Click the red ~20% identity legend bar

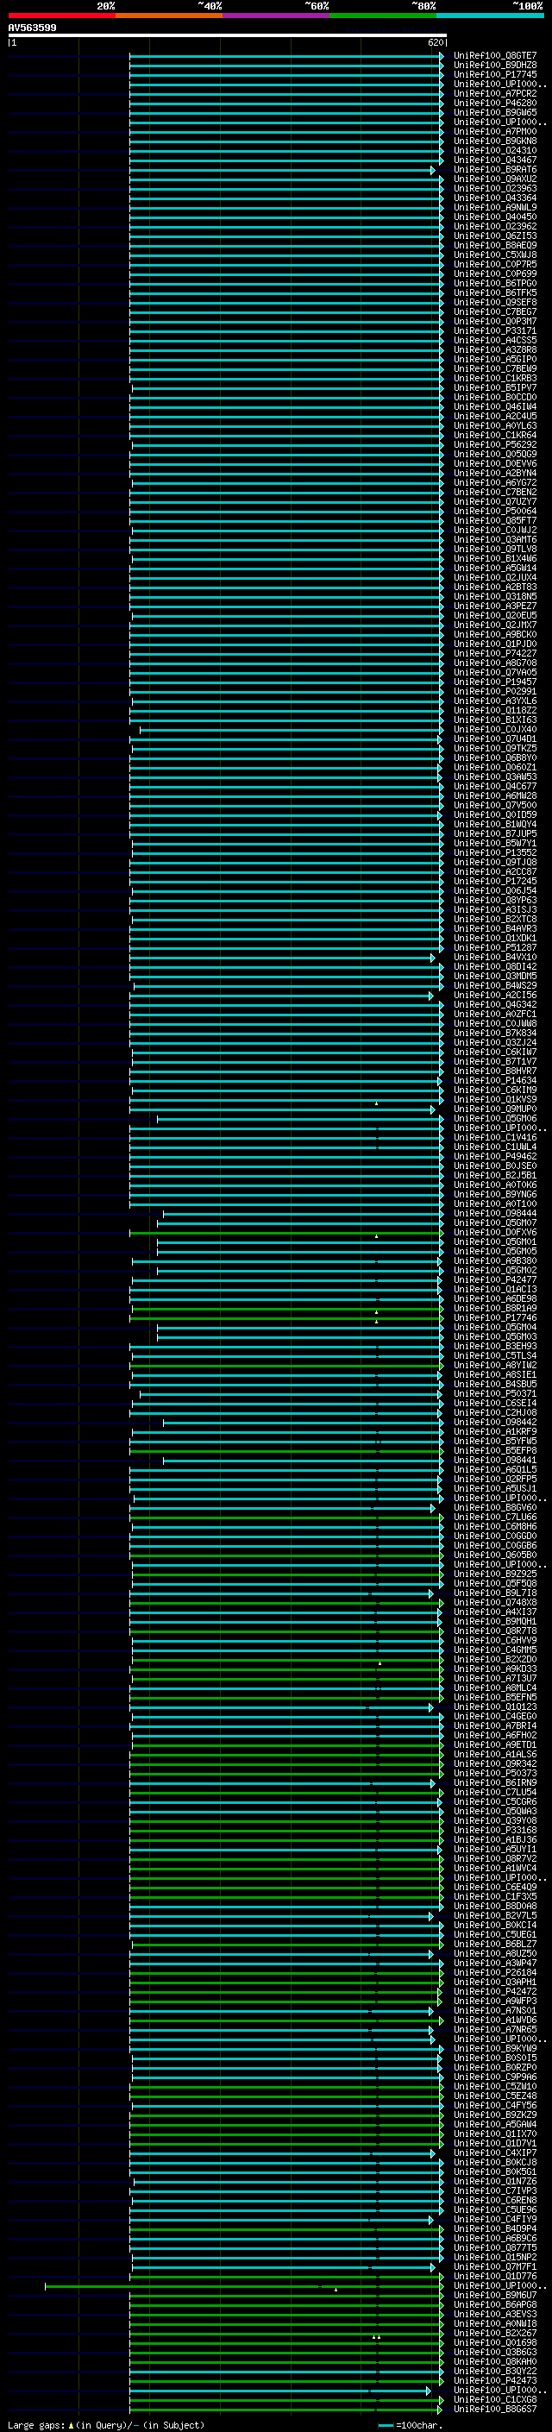pyautogui.click(x=61, y=16)
